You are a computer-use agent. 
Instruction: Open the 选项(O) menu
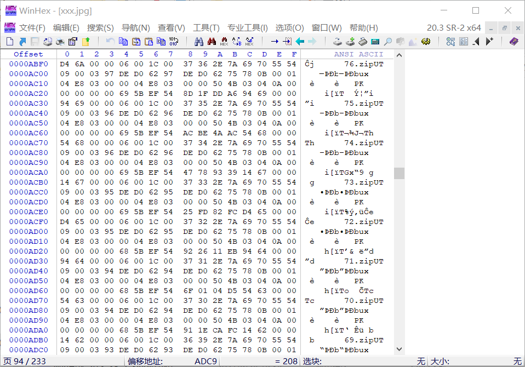(289, 28)
